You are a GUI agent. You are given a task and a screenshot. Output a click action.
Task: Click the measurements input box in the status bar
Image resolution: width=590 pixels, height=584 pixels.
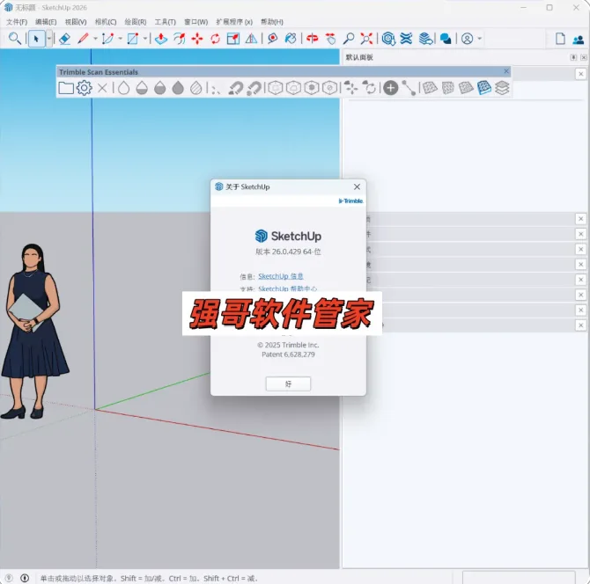coord(519,578)
